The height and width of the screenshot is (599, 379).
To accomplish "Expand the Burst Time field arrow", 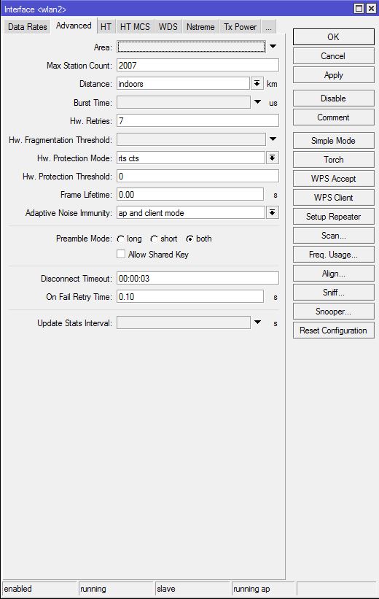I will (x=257, y=102).
